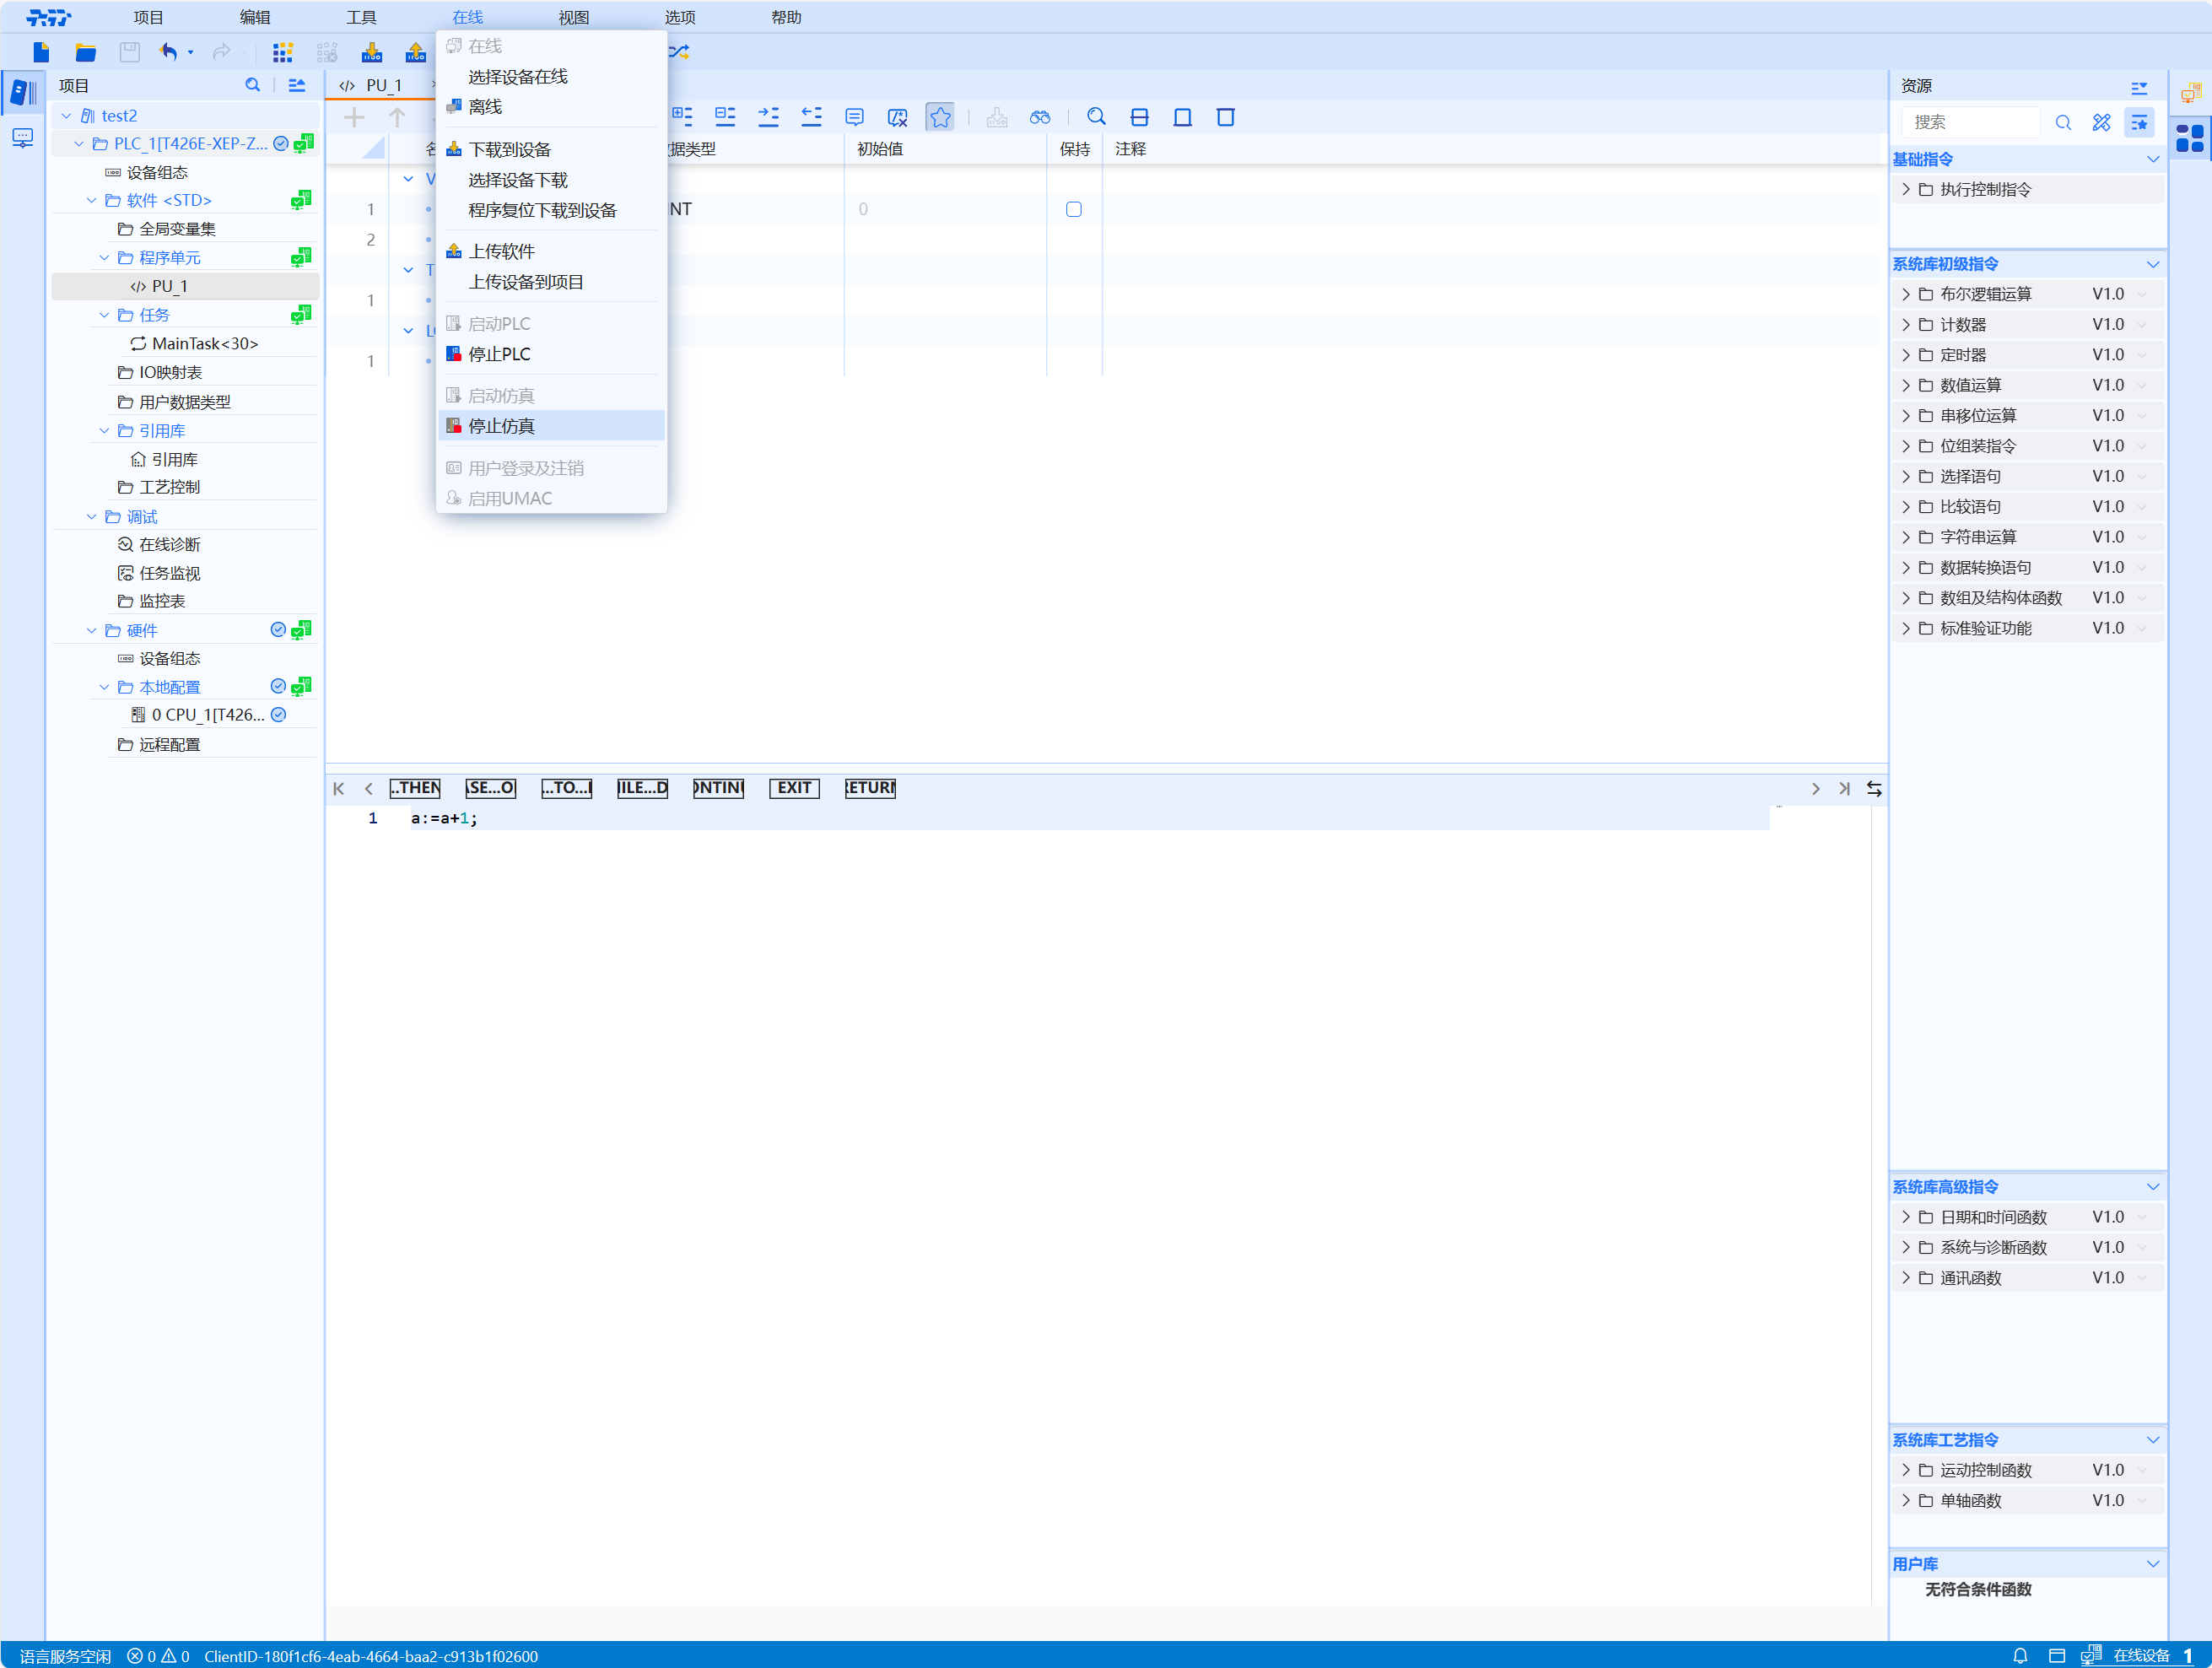The width and height of the screenshot is (2212, 1668).
Task: Click the star favorite icon in editor toolbar
Action: coord(940,117)
